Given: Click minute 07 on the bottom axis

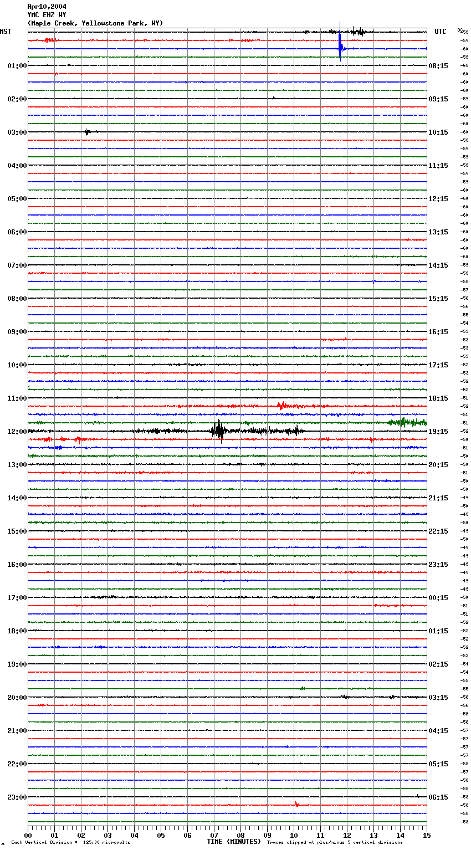Looking at the screenshot, I should (x=214, y=835).
